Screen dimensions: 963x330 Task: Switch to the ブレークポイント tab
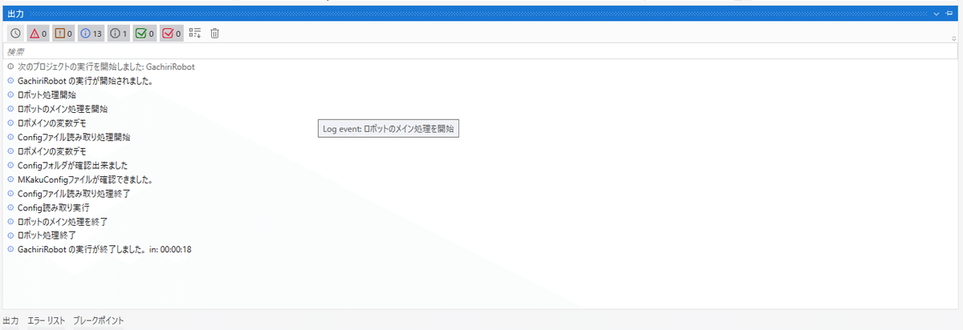(x=99, y=320)
